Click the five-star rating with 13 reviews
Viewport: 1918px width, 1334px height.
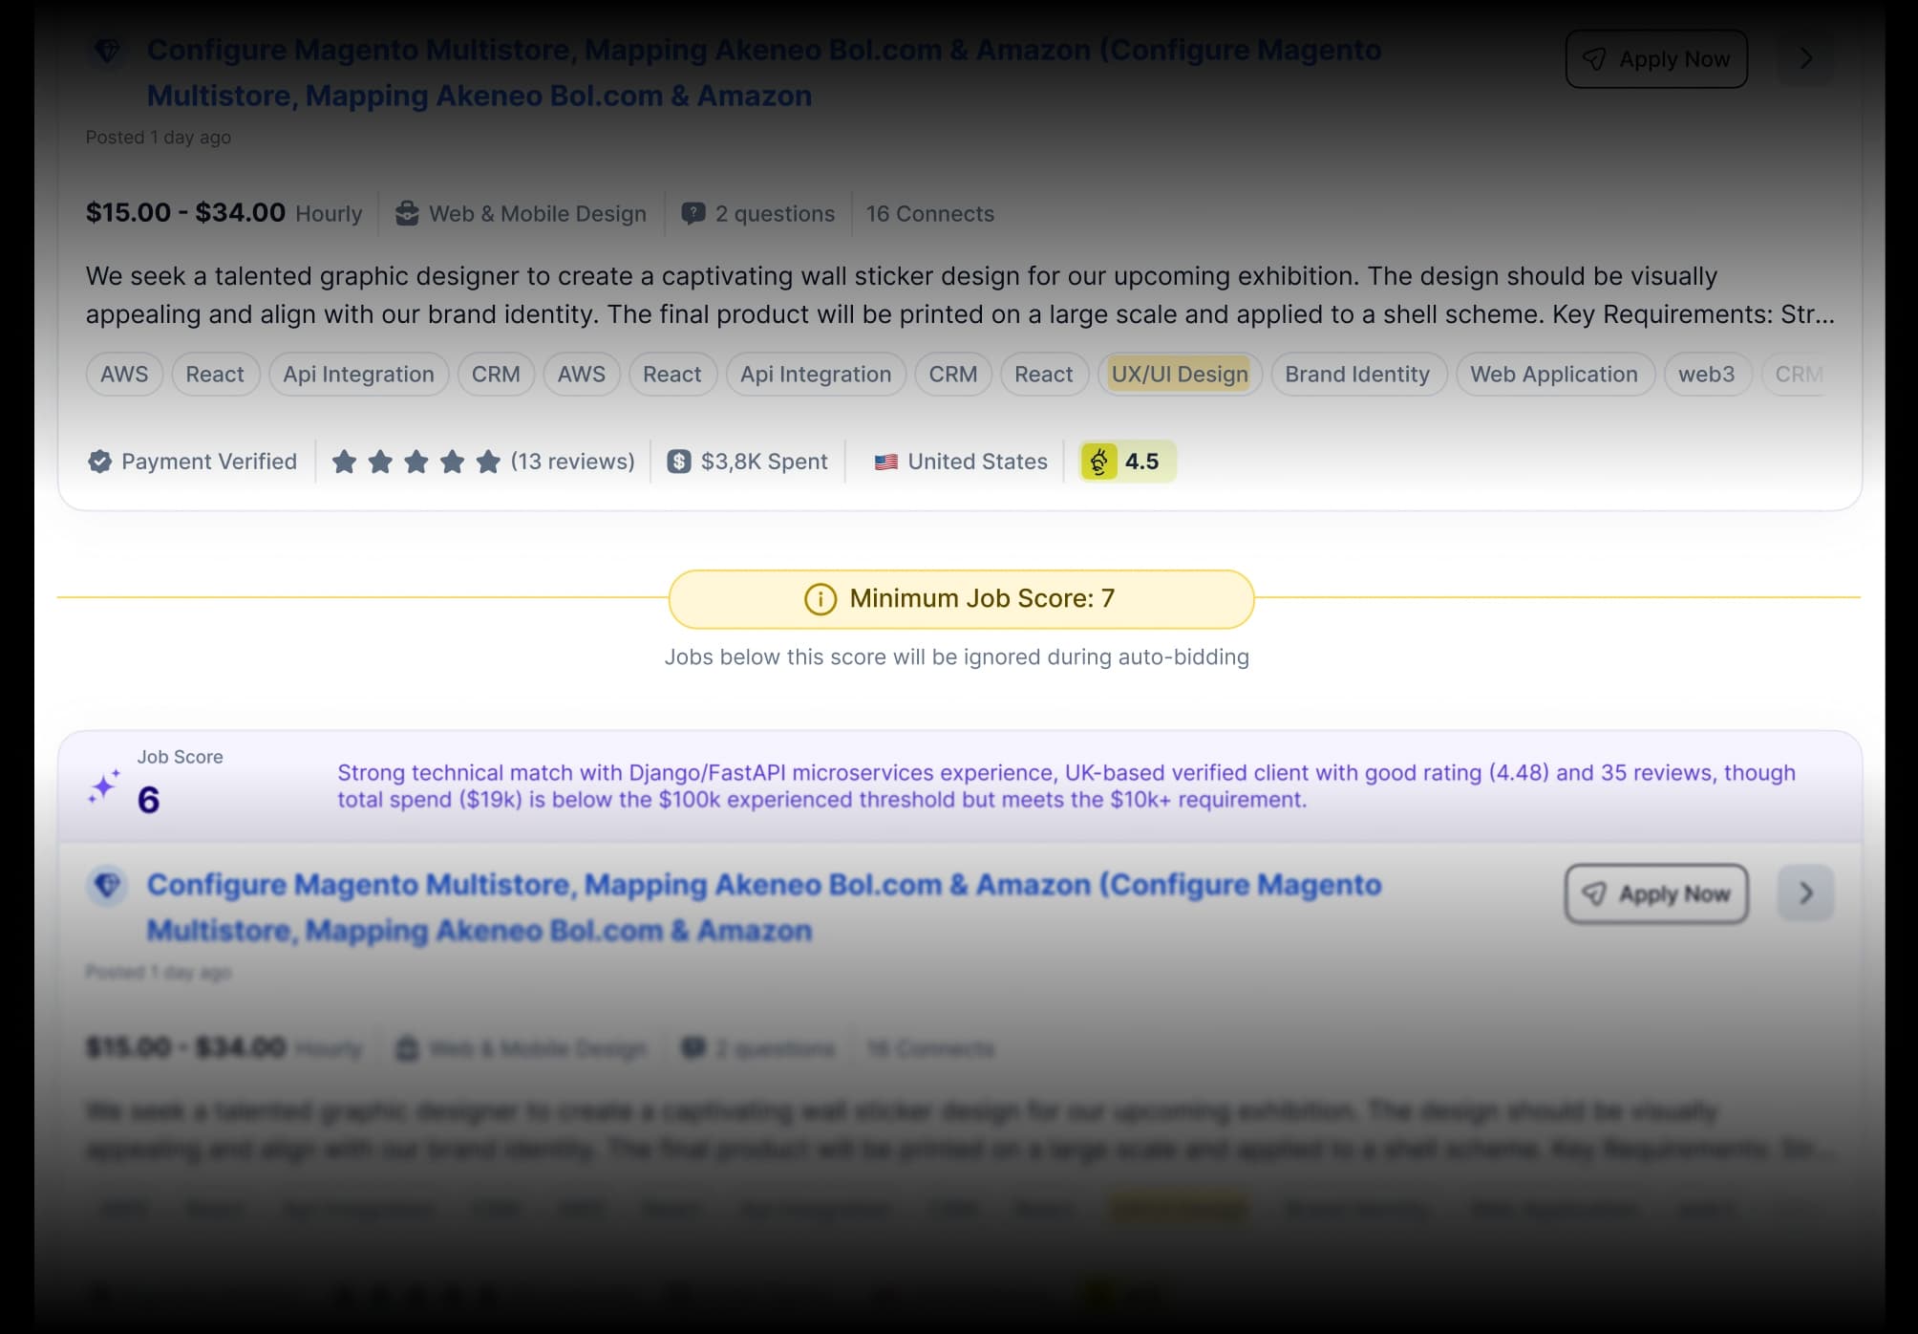coord(482,462)
